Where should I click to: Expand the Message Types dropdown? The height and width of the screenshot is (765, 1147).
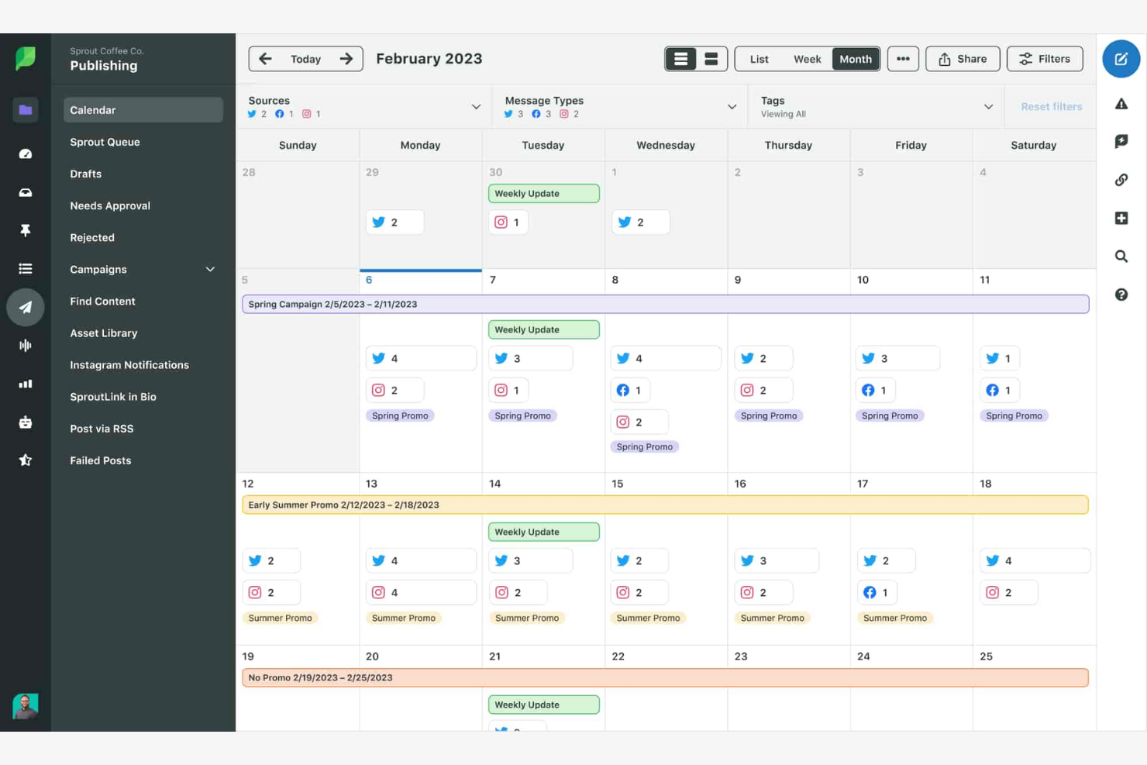732,106
